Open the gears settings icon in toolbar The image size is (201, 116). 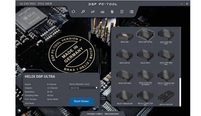pos(83,12)
